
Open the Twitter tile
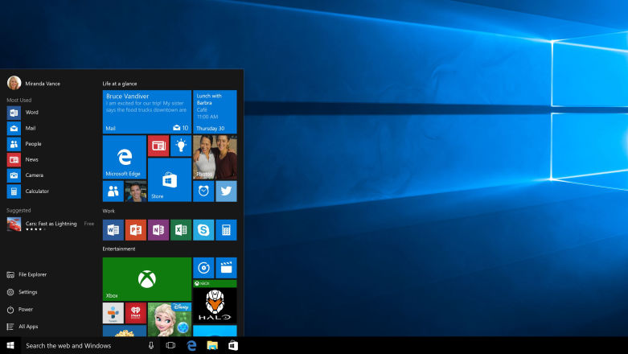[226, 191]
